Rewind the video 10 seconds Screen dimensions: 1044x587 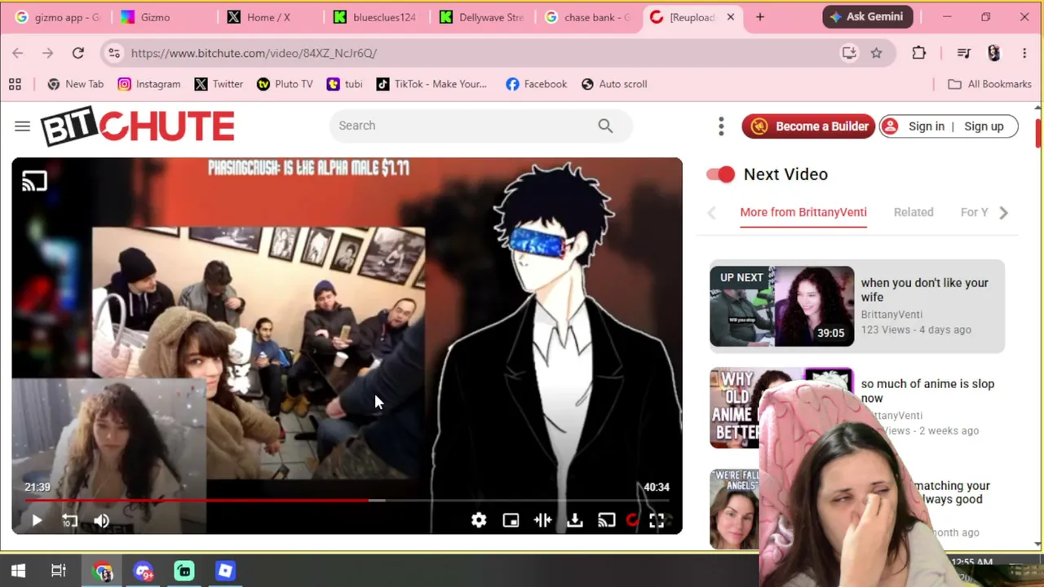[69, 520]
